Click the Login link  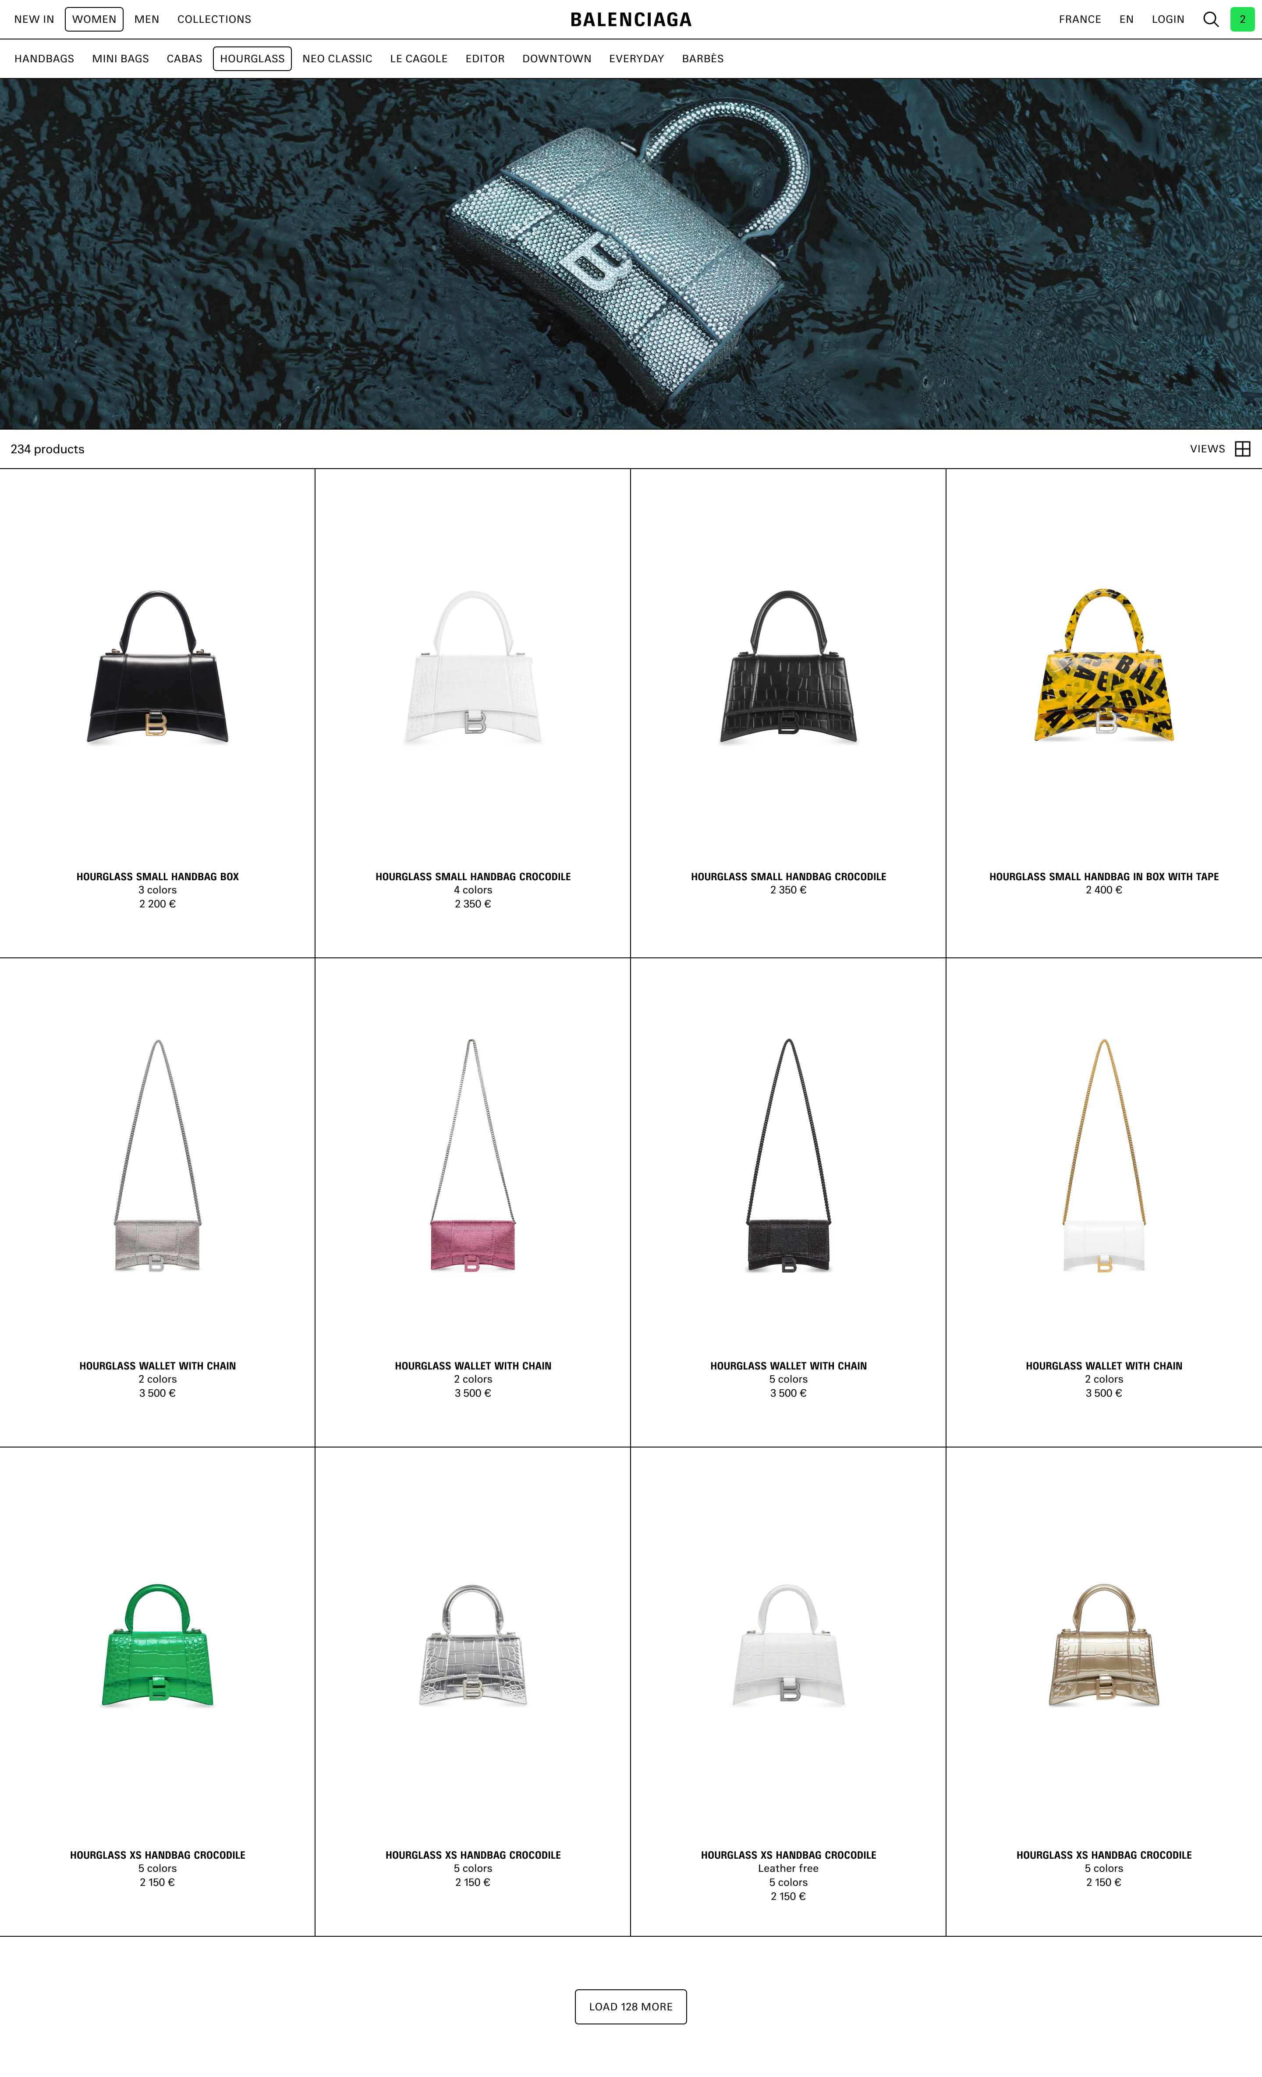[x=1168, y=19]
